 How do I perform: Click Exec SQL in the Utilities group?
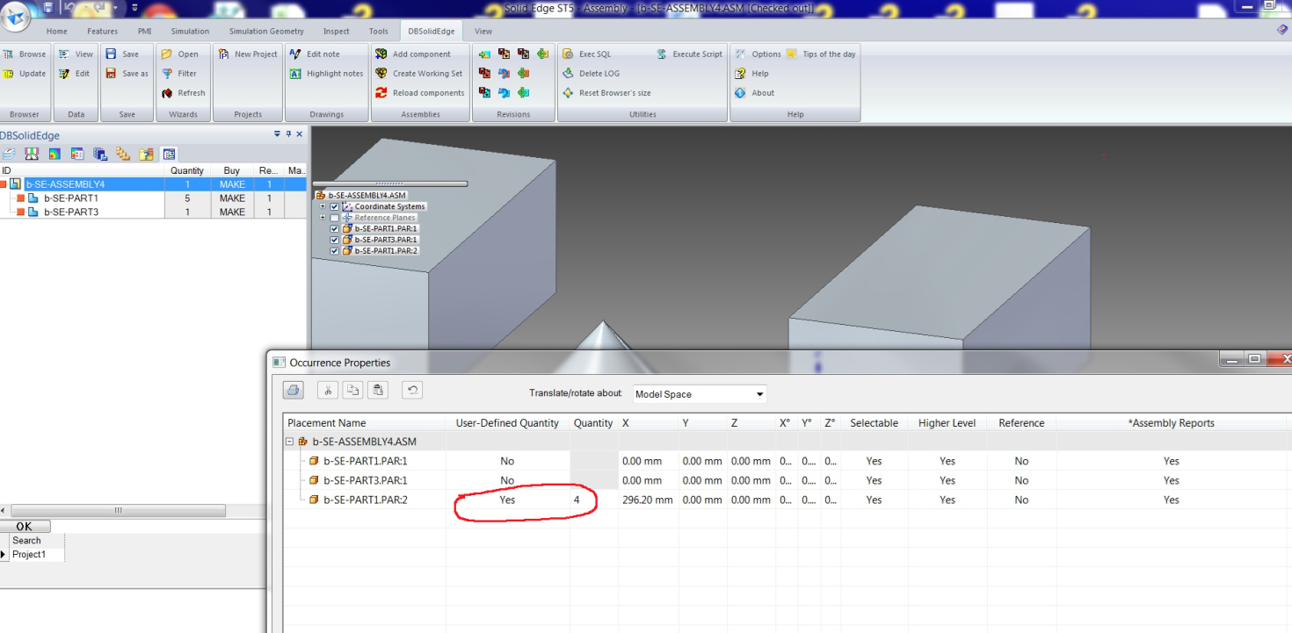(x=586, y=54)
